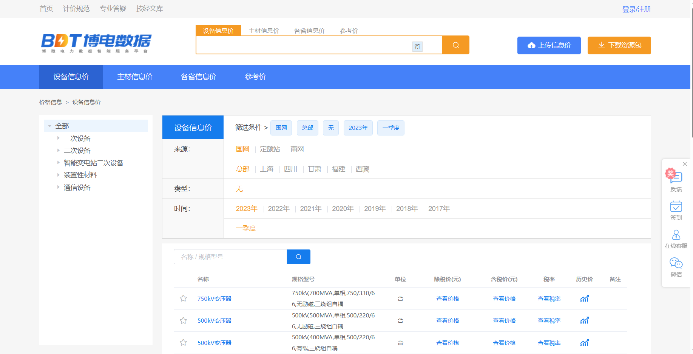Click the BDT博电数据 logo
693x354 pixels.
point(96,43)
